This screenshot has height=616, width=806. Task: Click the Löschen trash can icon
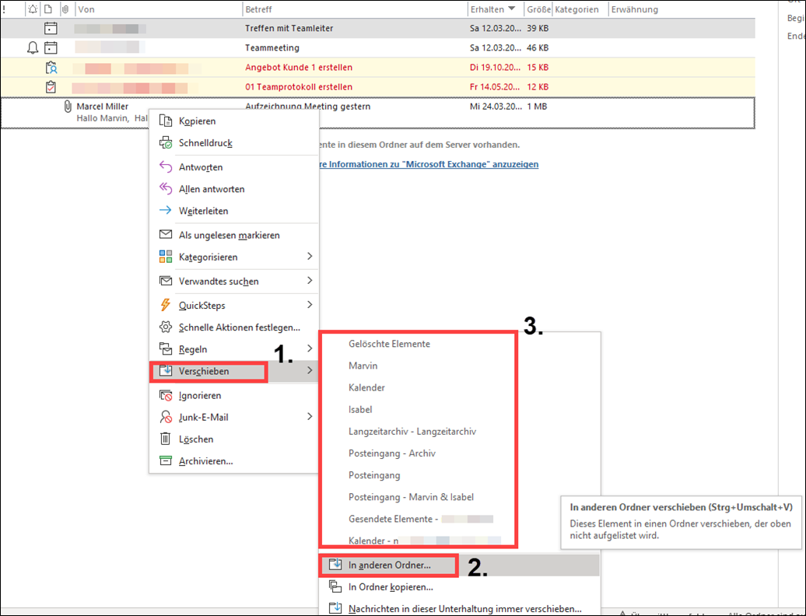tap(166, 439)
